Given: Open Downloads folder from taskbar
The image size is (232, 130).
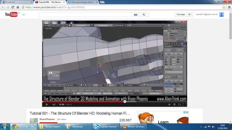Looking at the screenshot, I should (x=78, y=127).
